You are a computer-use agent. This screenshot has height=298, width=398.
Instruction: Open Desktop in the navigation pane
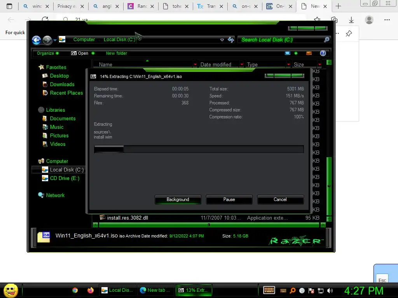coord(56,76)
